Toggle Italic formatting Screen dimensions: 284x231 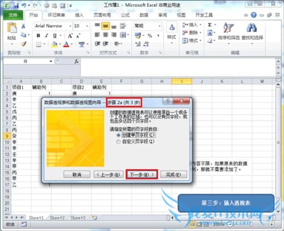pyautogui.click(x=47, y=35)
